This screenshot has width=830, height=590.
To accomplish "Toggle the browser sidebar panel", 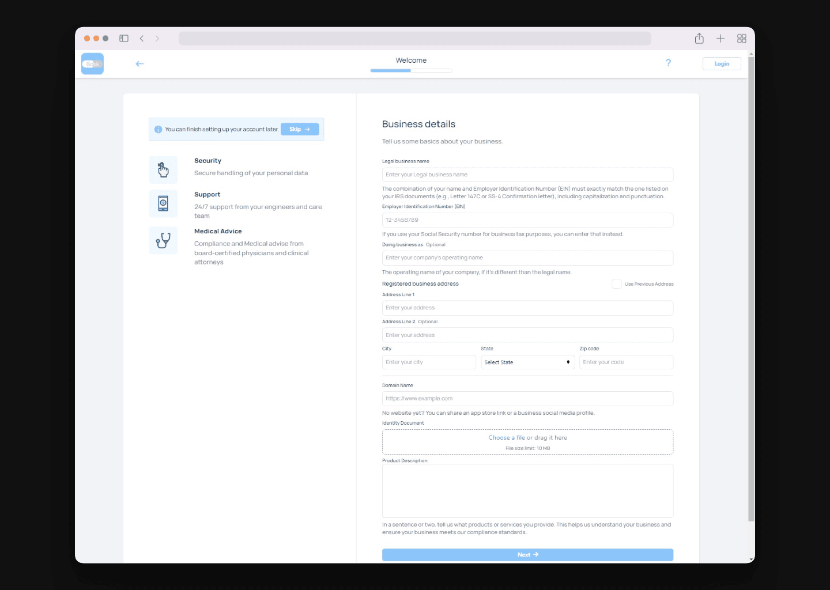I will [124, 39].
